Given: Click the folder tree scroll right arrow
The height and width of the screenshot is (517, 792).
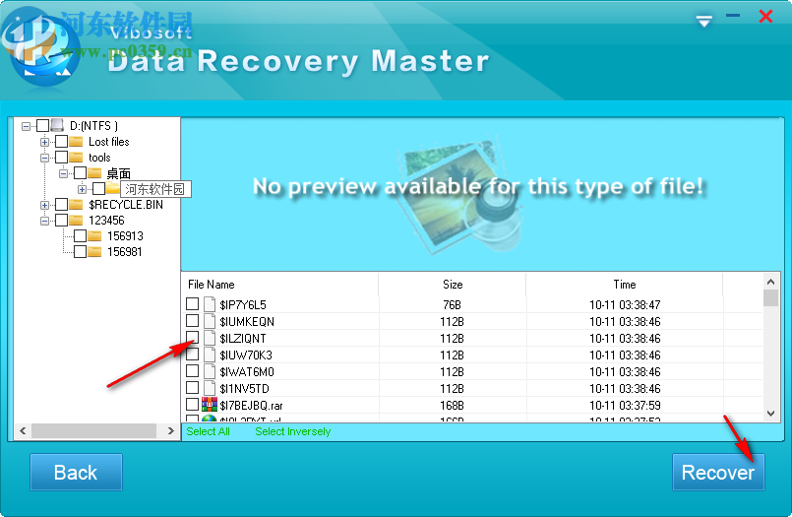Looking at the screenshot, I should [x=171, y=430].
